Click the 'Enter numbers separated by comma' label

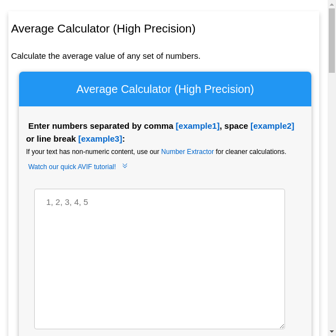click(x=101, y=126)
